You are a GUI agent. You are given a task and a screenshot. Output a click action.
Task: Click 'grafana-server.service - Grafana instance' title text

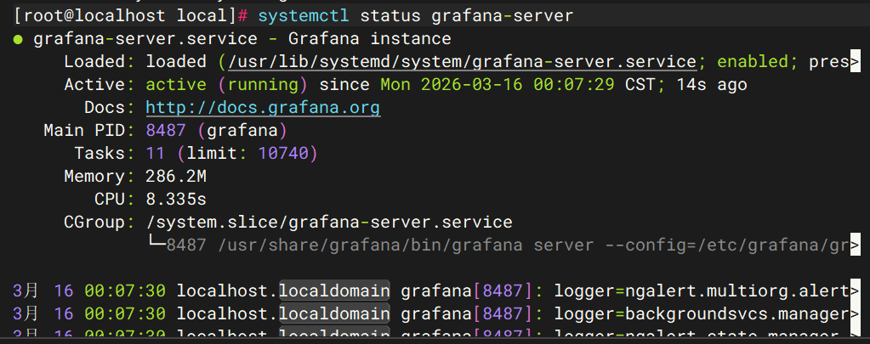coord(242,39)
